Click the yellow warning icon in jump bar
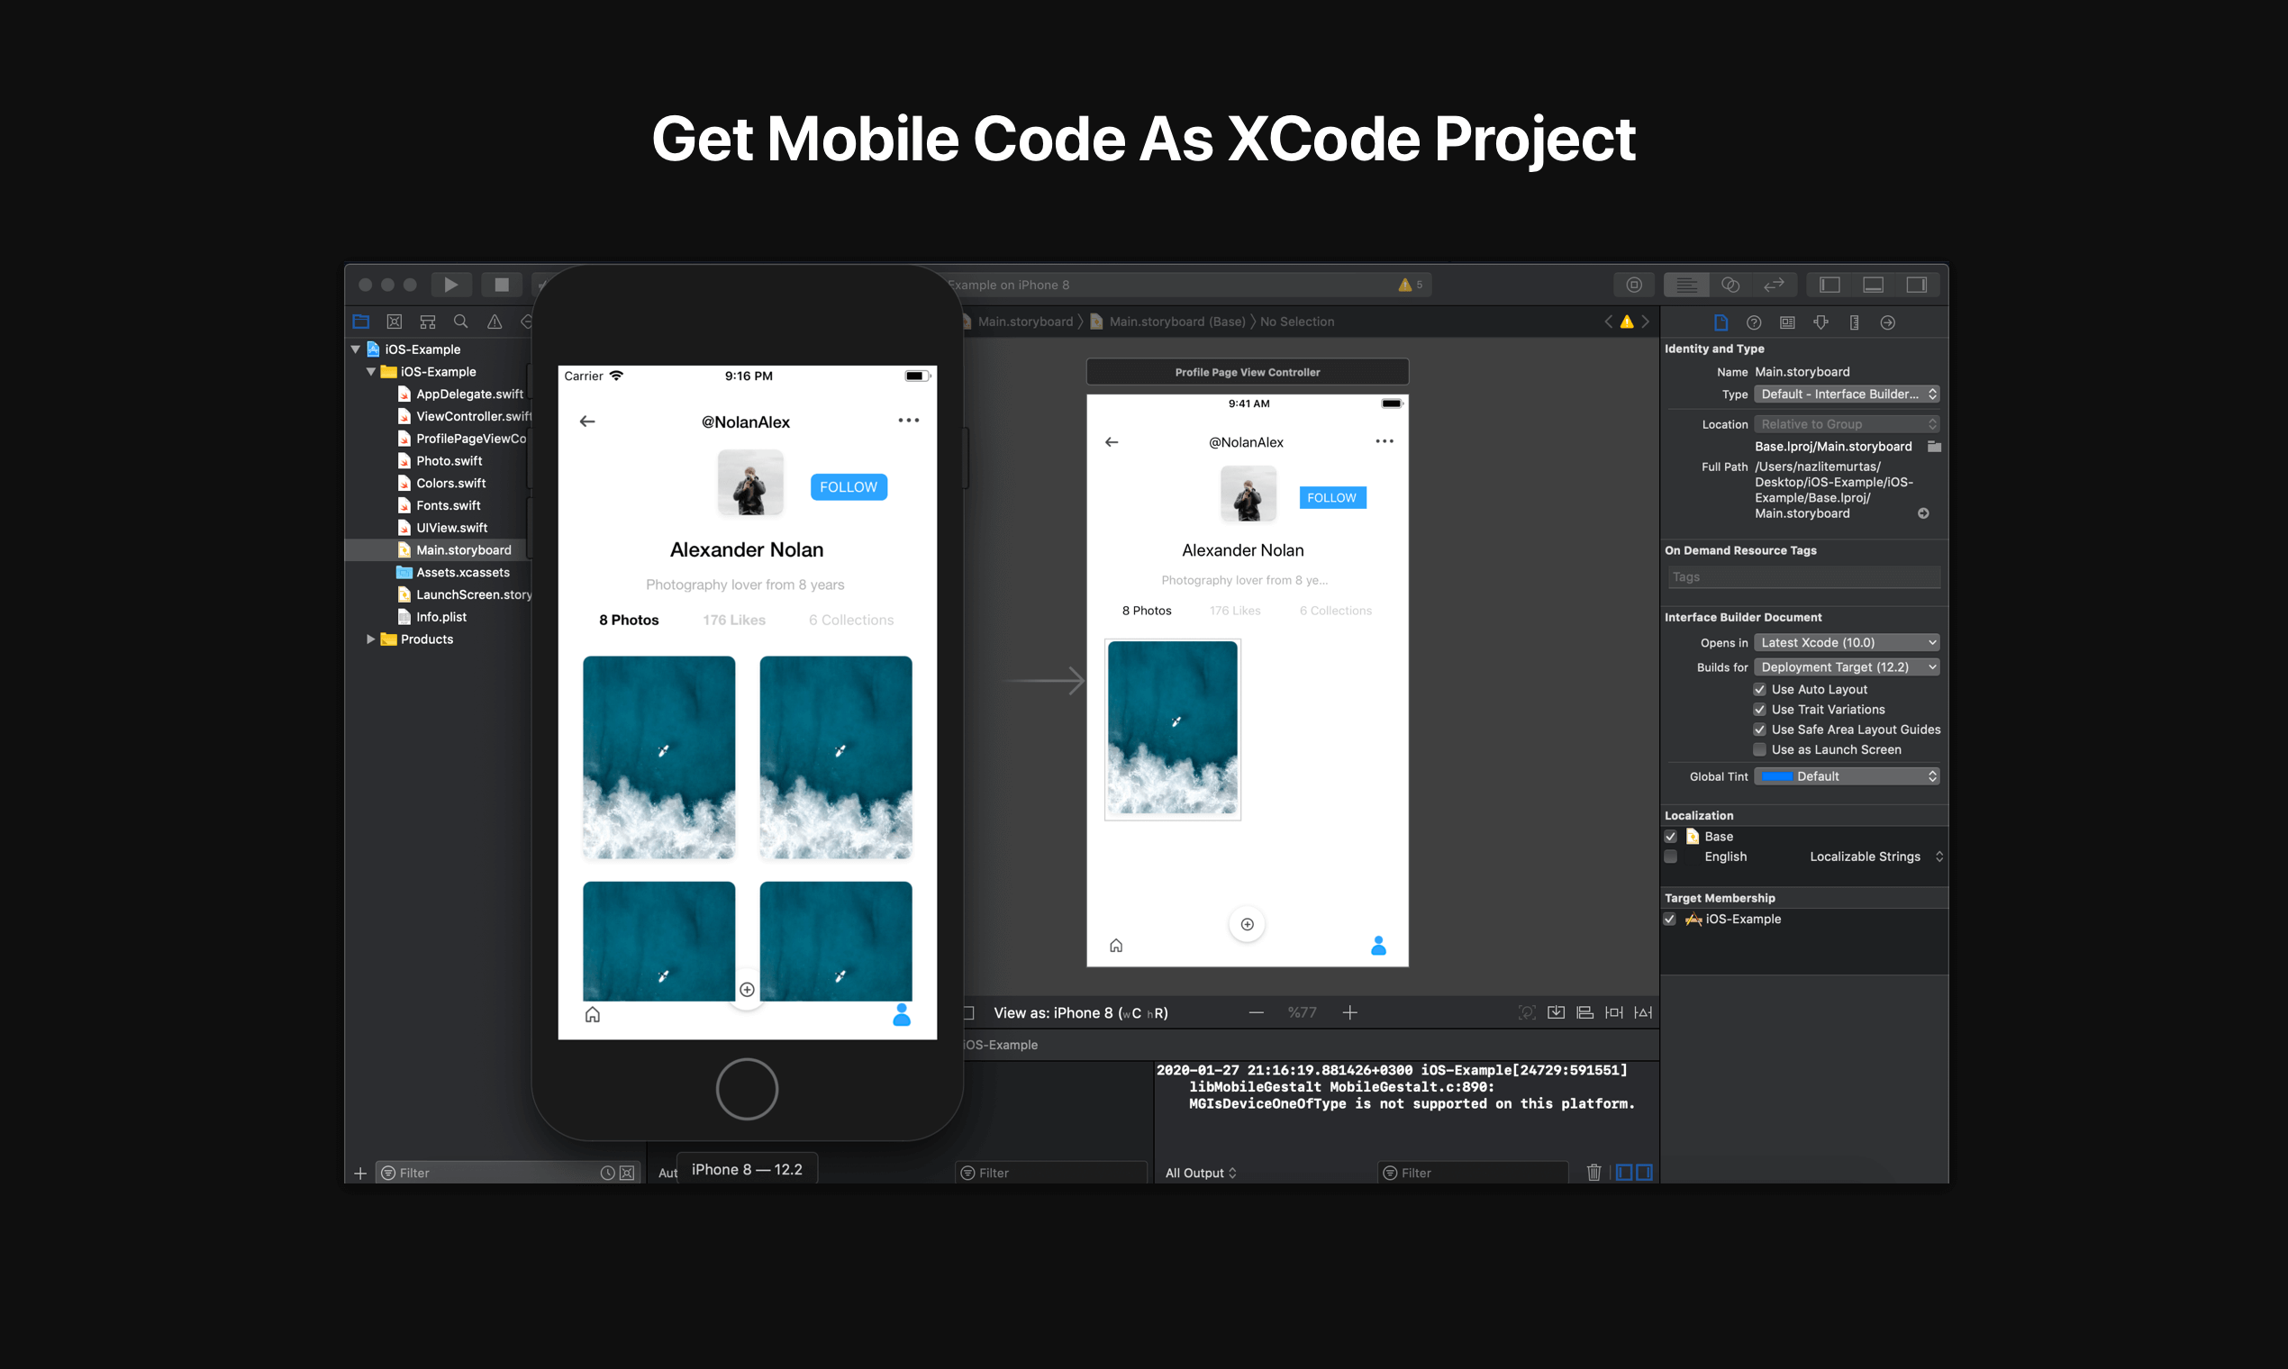Image resolution: width=2288 pixels, height=1369 pixels. [x=1627, y=322]
